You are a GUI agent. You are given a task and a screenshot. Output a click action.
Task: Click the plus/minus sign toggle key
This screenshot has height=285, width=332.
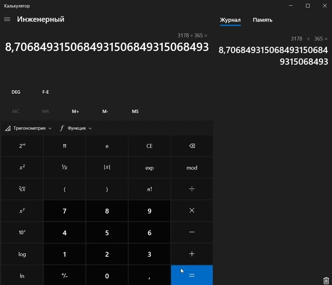[64, 276]
